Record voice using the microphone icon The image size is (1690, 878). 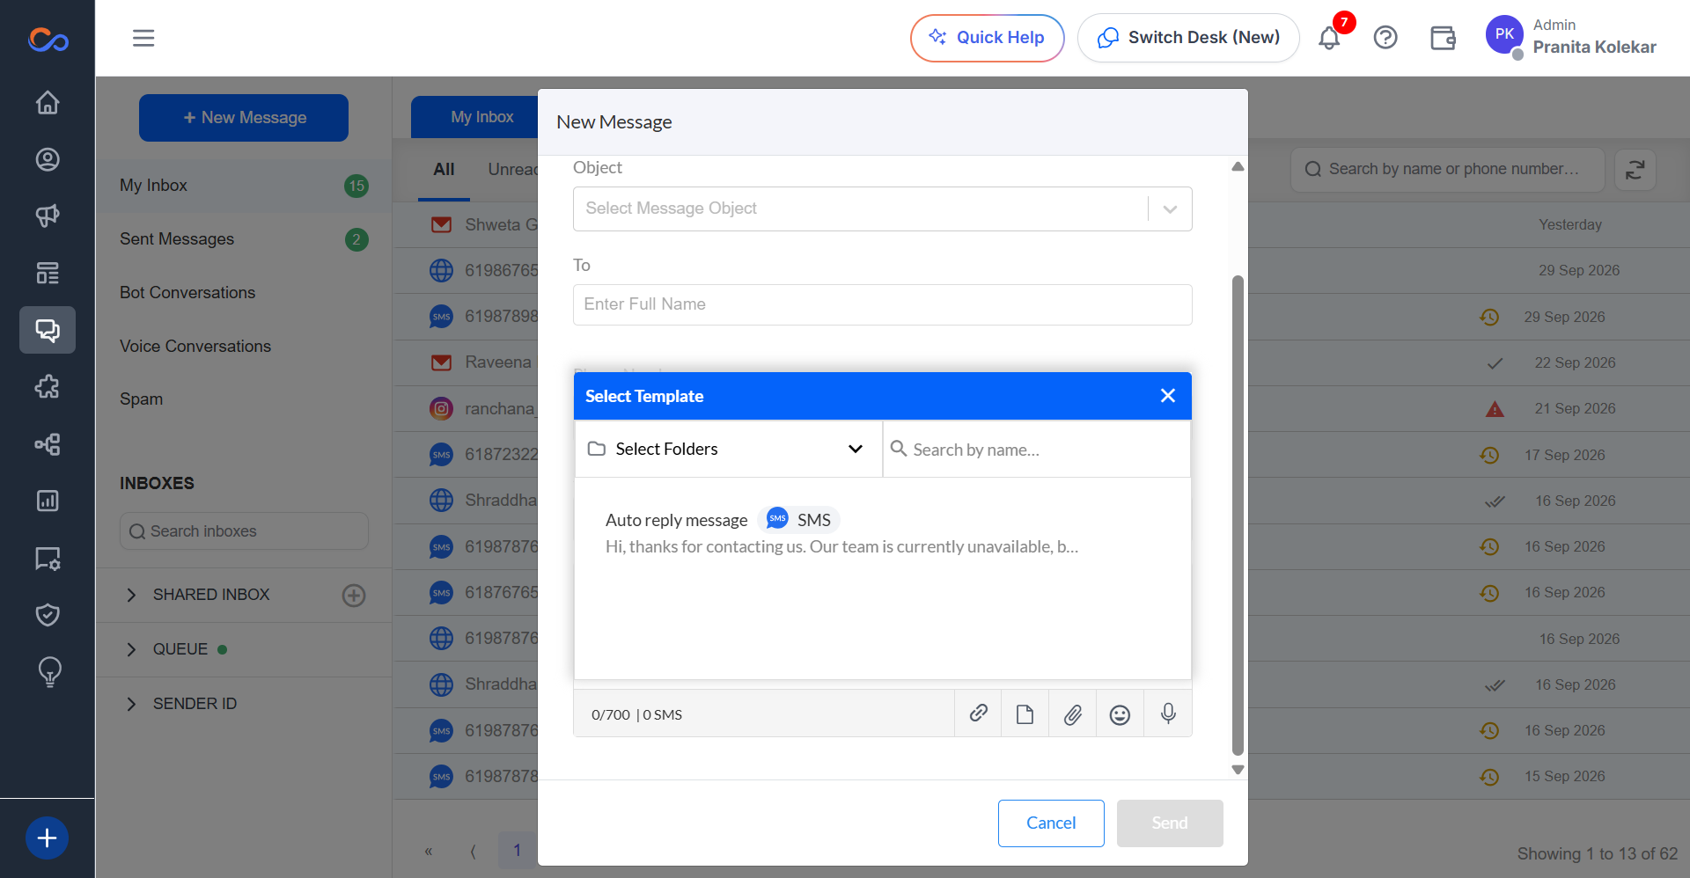coord(1168,713)
